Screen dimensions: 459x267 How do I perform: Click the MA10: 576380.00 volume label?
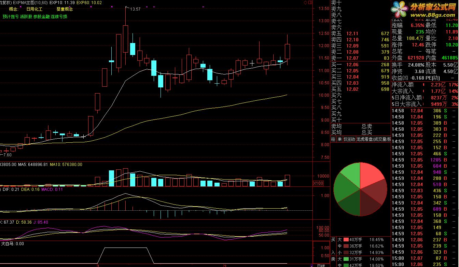(x=66, y=165)
